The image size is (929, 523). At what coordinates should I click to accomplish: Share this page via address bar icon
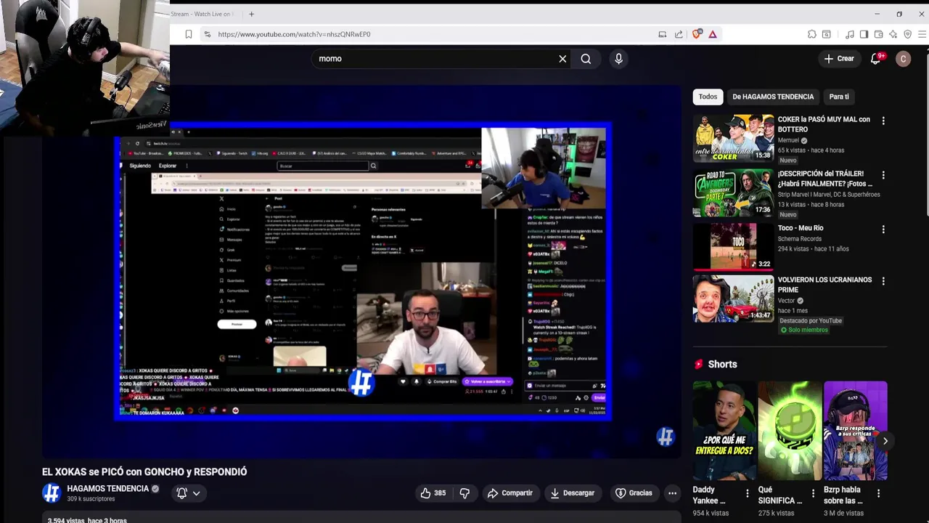[679, 34]
